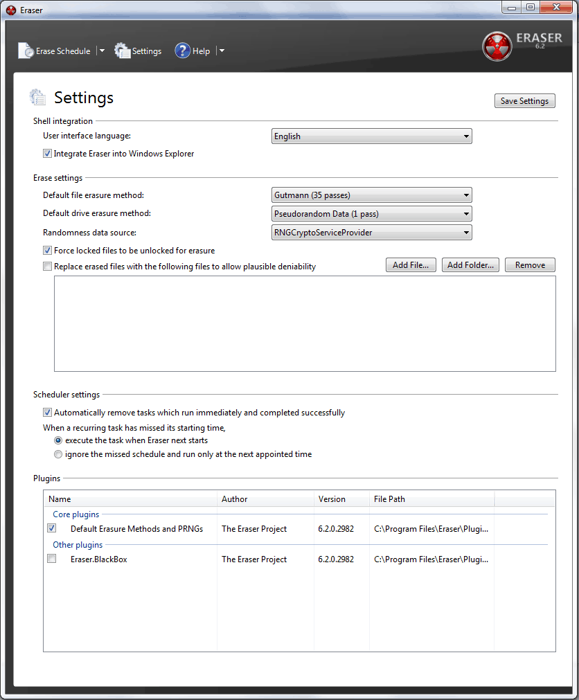Click the Author column header
579x700 pixels.
(266, 499)
